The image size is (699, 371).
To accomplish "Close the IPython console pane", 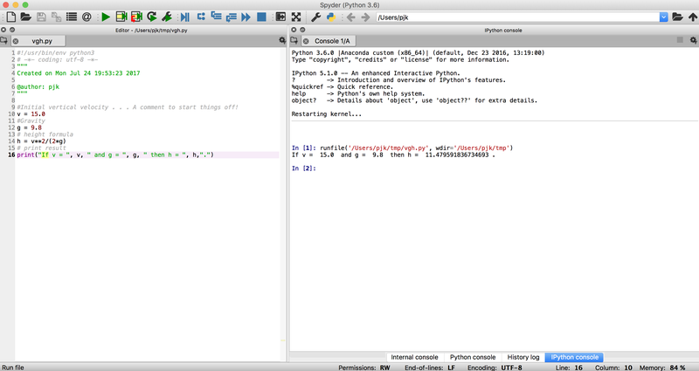I will tap(294, 30).
